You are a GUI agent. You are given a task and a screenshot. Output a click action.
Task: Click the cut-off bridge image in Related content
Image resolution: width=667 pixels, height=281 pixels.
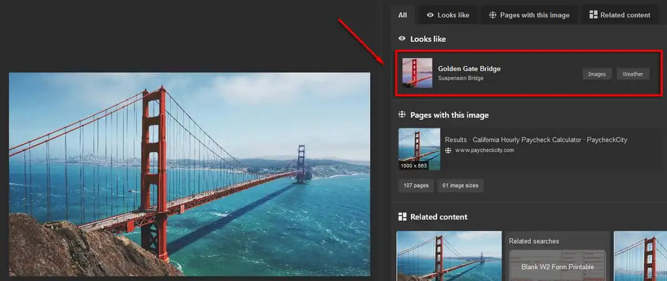pyautogui.click(x=640, y=256)
